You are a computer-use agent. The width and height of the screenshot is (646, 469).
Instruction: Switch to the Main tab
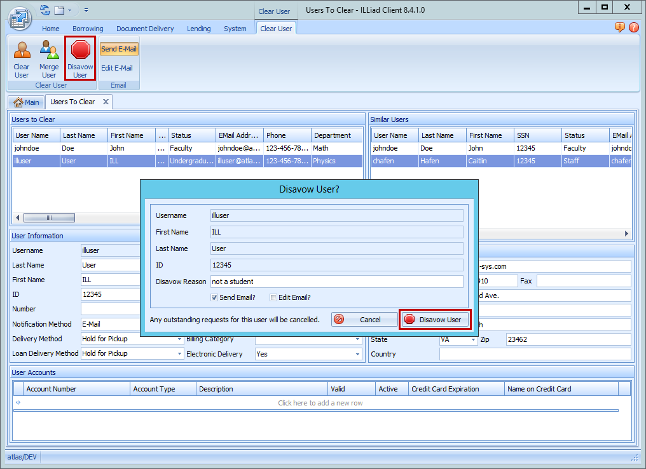click(26, 102)
